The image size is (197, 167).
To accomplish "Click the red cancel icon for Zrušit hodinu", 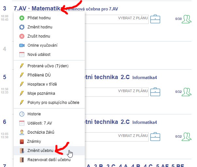I will coord(22,36).
